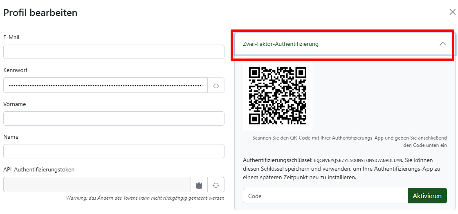
Task: Close the Profil bearbeiten dialog
Action: pos(452,12)
